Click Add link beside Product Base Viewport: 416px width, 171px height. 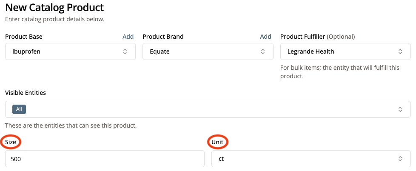pyautogui.click(x=128, y=37)
